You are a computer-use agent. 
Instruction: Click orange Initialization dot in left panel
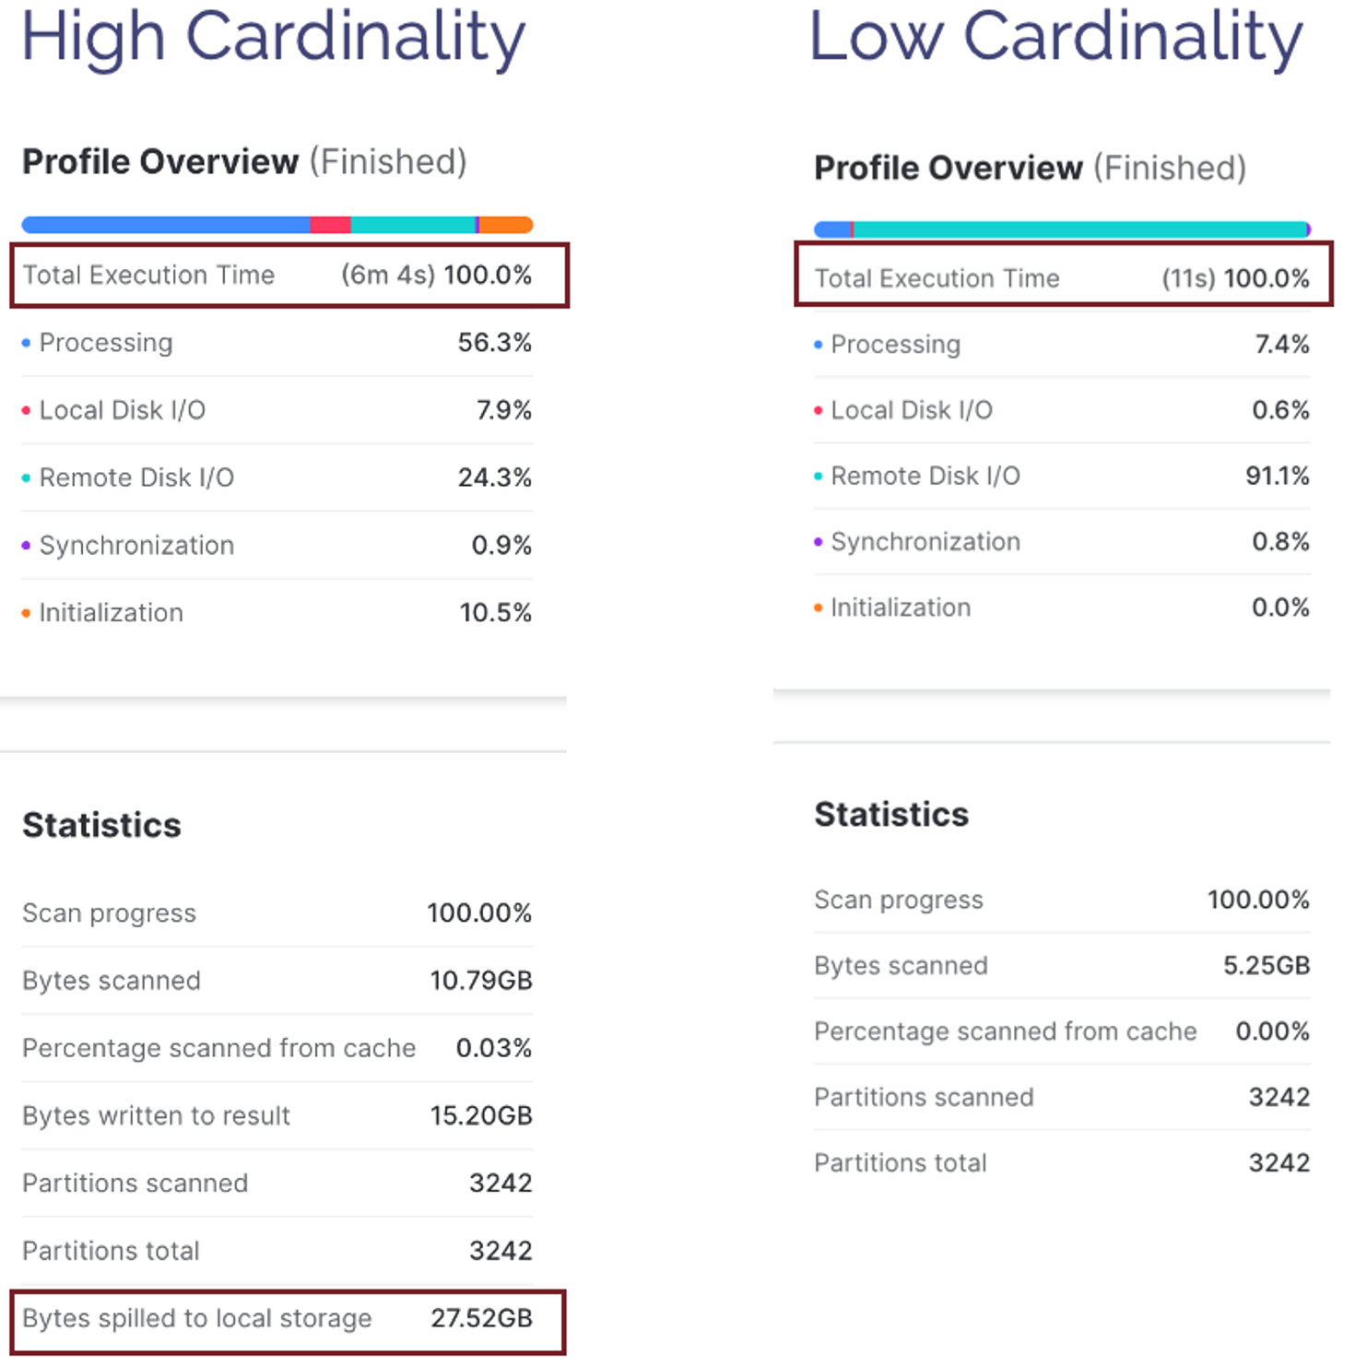(x=26, y=613)
